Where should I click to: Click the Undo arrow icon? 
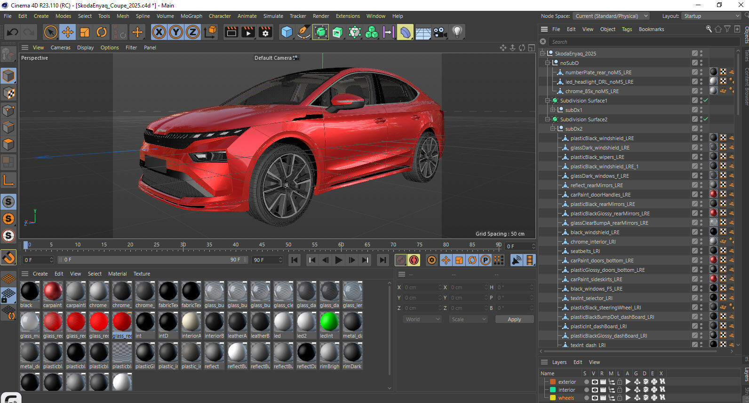(x=13, y=32)
